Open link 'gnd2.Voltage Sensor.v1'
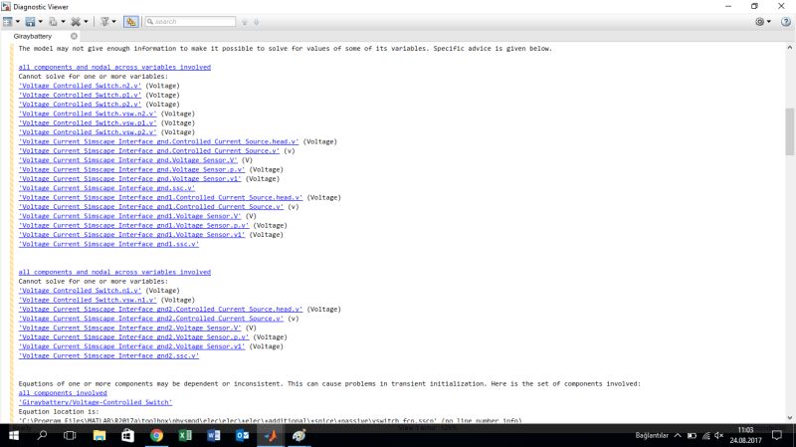 point(132,346)
